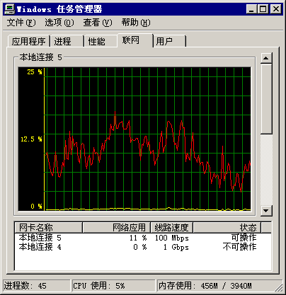286x295 pixels.
Task: Open the 选项(O) menu
Action: pos(59,23)
